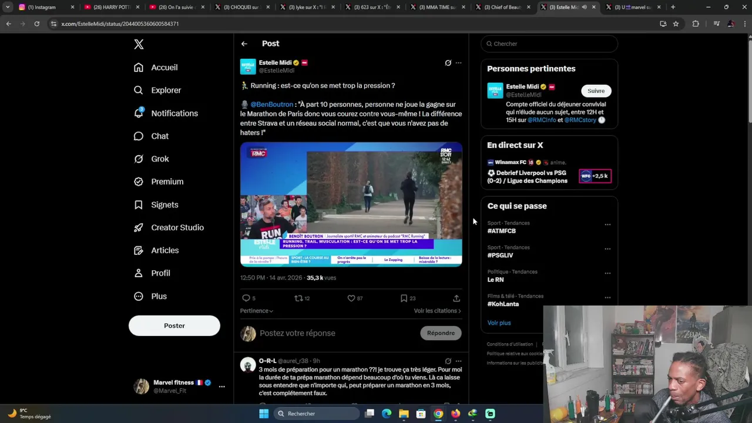Screen dimensions: 752x423
Task: Open the #KohLanta trend
Action: (503, 304)
